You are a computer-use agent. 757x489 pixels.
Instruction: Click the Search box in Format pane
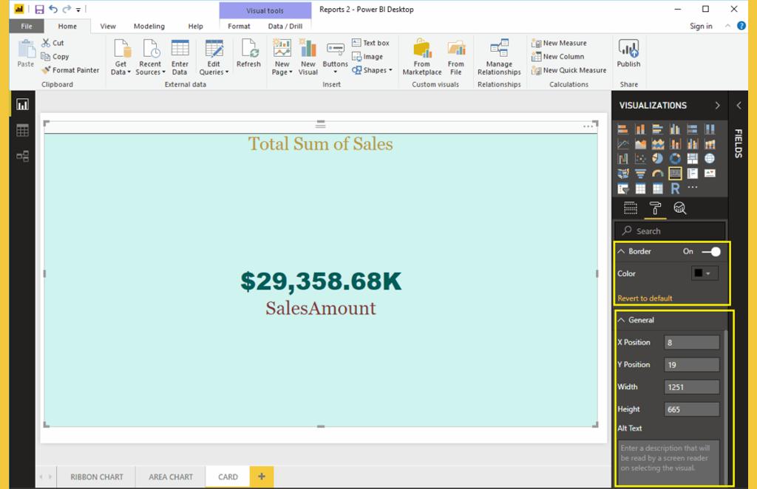671,231
